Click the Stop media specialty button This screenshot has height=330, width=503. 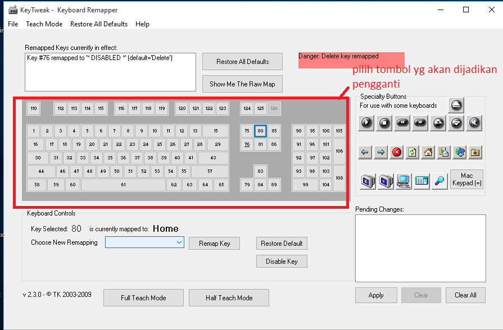(x=384, y=123)
